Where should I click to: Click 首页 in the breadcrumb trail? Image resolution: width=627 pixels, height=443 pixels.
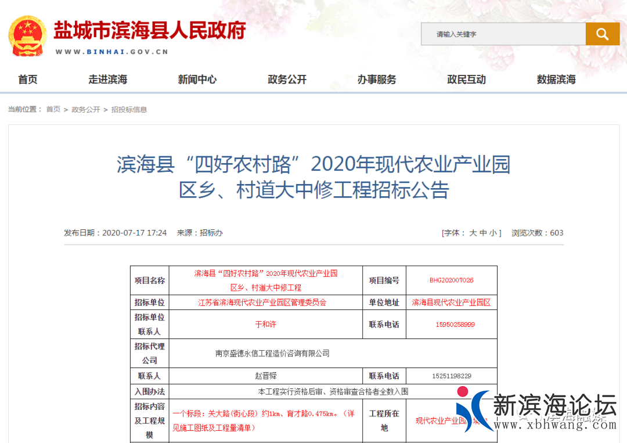click(x=53, y=109)
